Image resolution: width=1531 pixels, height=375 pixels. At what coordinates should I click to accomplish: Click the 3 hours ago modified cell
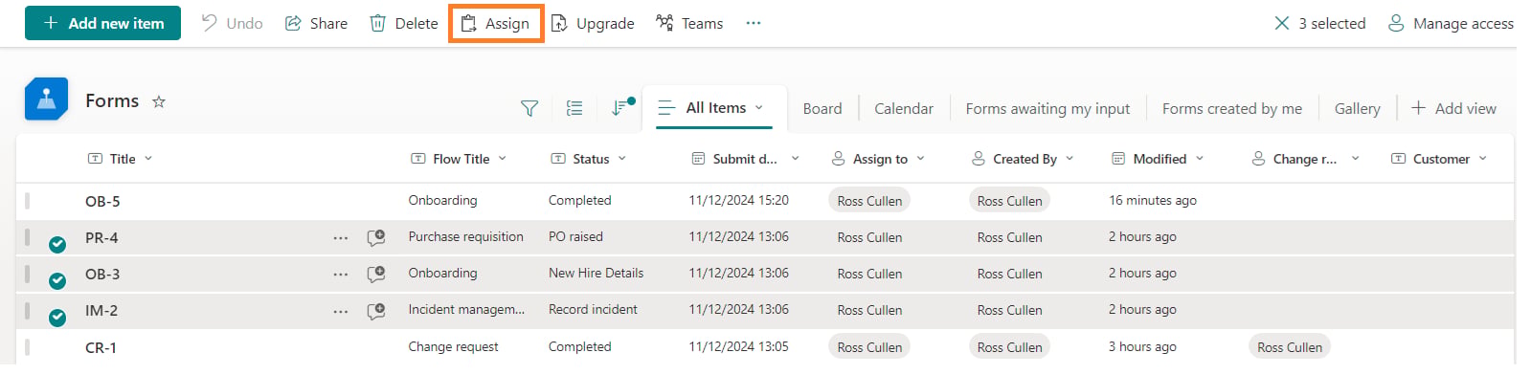coord(1142,347)
